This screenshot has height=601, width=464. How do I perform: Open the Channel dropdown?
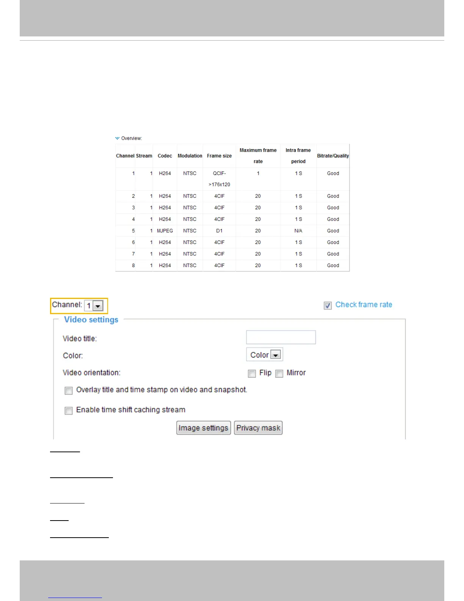(94, 306)
